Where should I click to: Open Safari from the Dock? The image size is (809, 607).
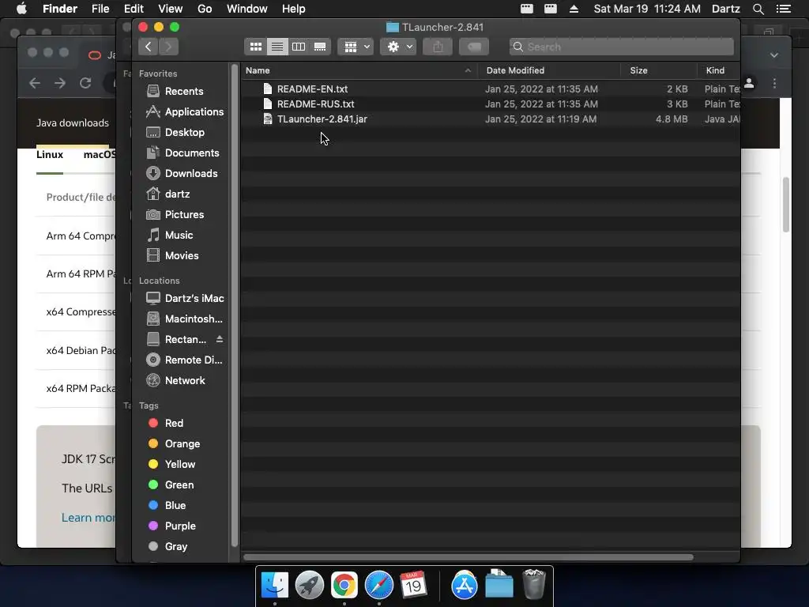pos(379,585)
